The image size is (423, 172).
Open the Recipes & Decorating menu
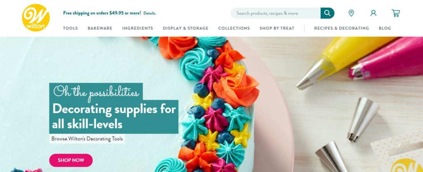[x=341, y=28]
